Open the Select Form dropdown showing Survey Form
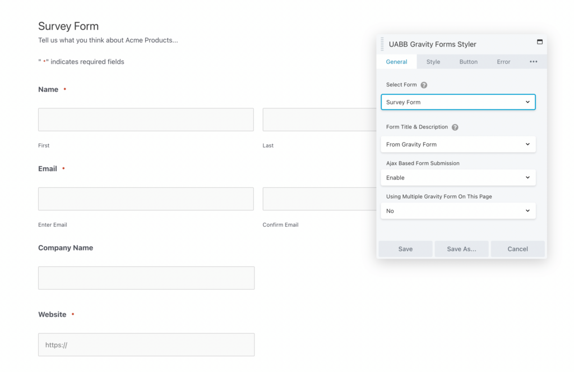Image resolution: width=574 pixels, height=372 pixels. pos(458,102)
